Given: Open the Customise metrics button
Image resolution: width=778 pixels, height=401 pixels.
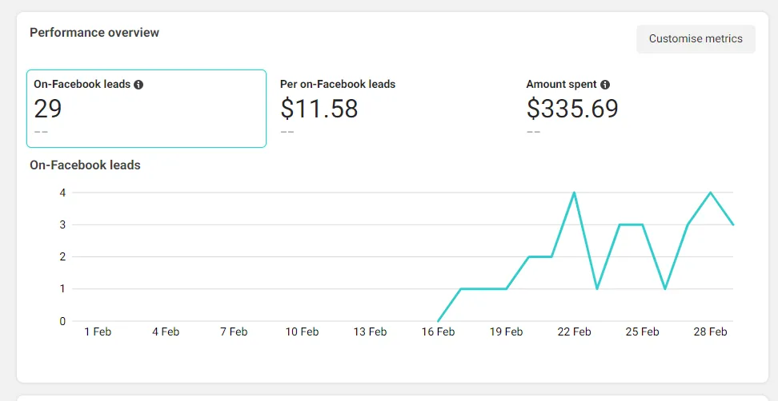Looking at the screenshot, I should [696, 38].
